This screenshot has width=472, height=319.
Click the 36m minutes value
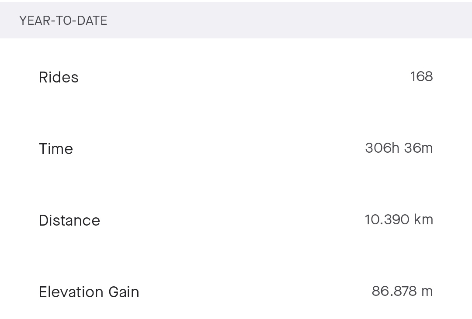[418, 148]
